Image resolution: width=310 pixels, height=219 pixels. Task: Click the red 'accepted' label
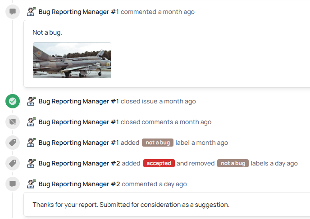tap(159, 163)
